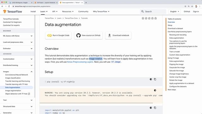This screenshot has width=202, height=114.
Task: Toggle dark theme on pip install code block
Action: [151, 79]
